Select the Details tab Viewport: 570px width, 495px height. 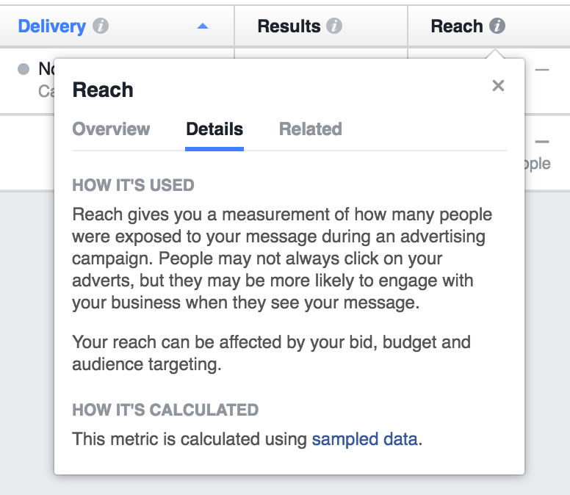coord(214,129)
